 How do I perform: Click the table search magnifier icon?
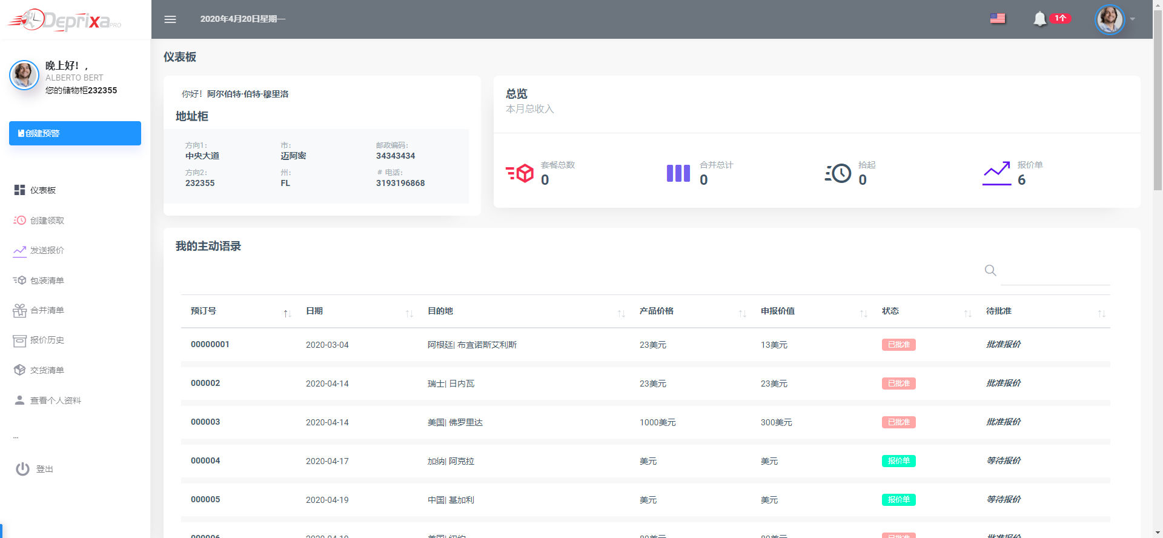point(990,270)
